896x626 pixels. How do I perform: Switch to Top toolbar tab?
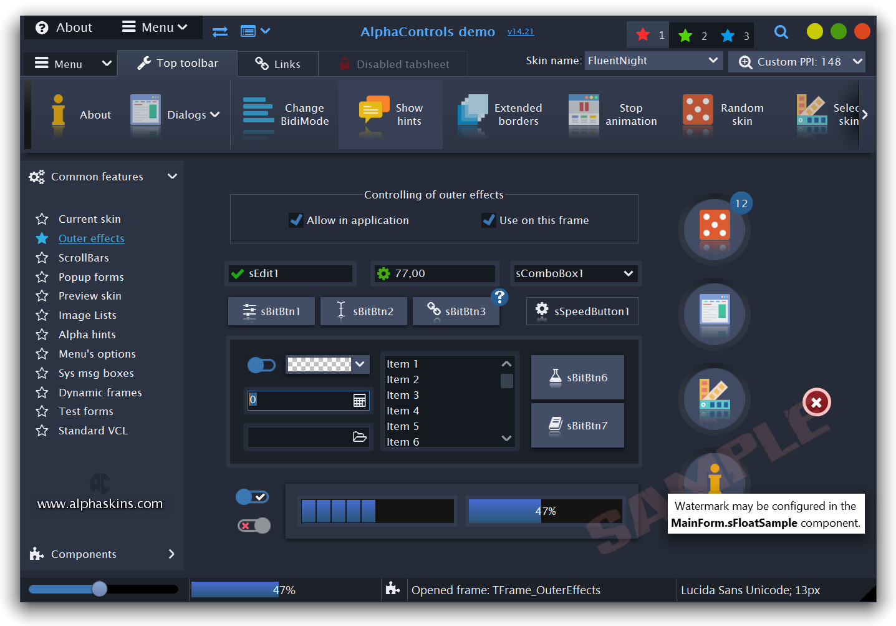pos(178,63)
